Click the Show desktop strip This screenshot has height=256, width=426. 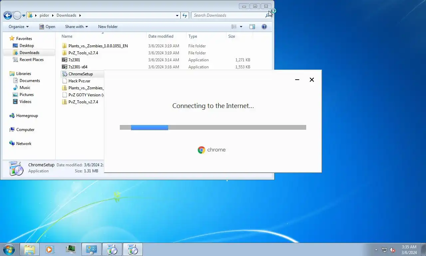[x=424, y=250]
